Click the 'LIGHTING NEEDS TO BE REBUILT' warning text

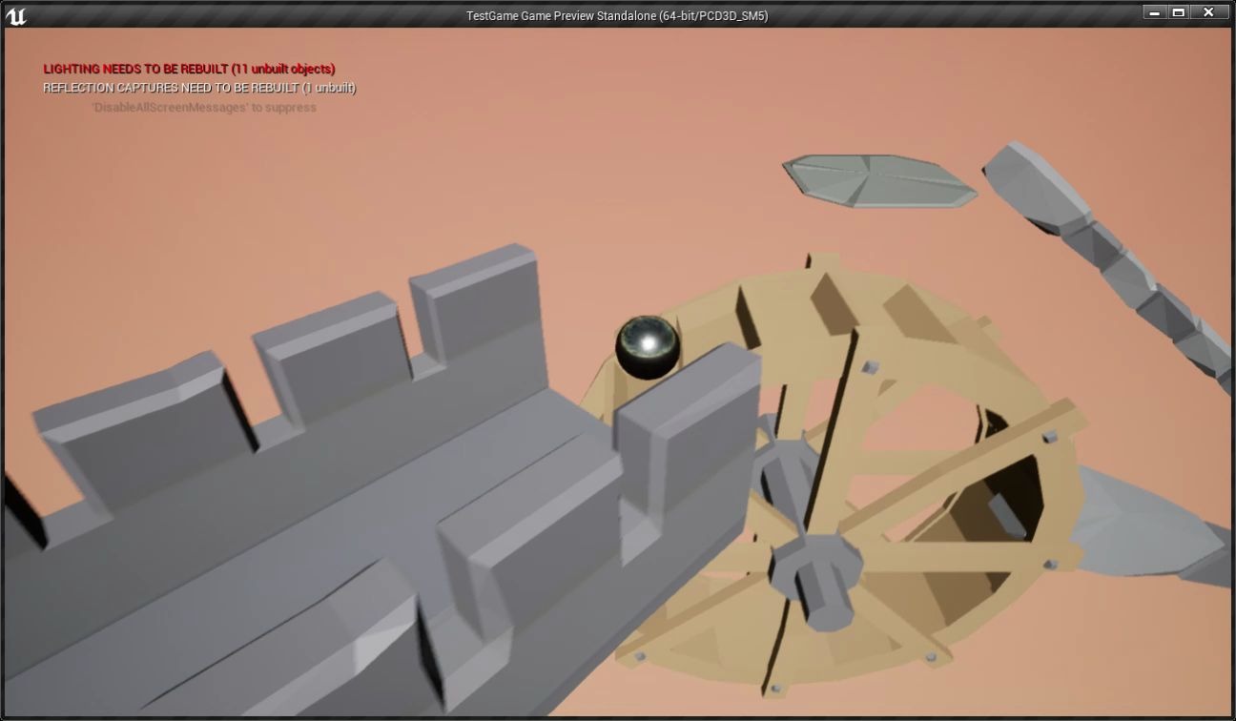pos(187,69)
